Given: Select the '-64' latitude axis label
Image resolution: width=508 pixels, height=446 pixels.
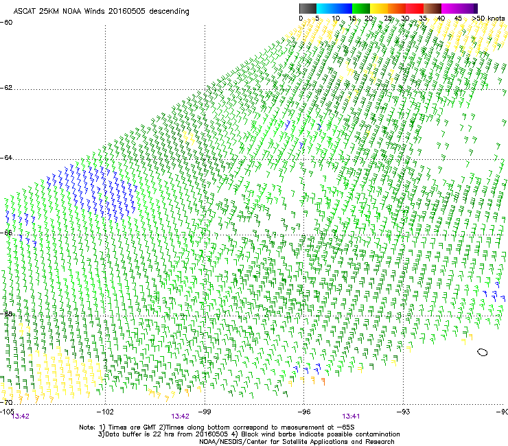Looking at the screenshot, I should [x=6, y=158].
